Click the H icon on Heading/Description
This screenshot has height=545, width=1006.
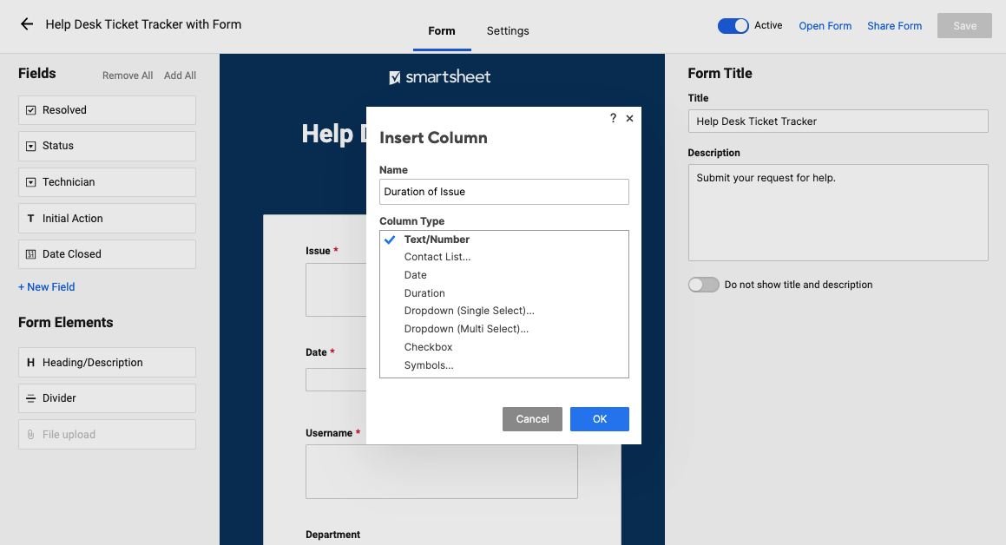click(32, 362)
